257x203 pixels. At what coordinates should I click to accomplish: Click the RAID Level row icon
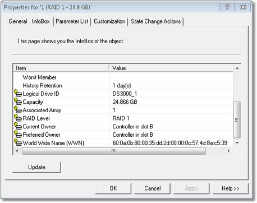(x=18, y=118)
